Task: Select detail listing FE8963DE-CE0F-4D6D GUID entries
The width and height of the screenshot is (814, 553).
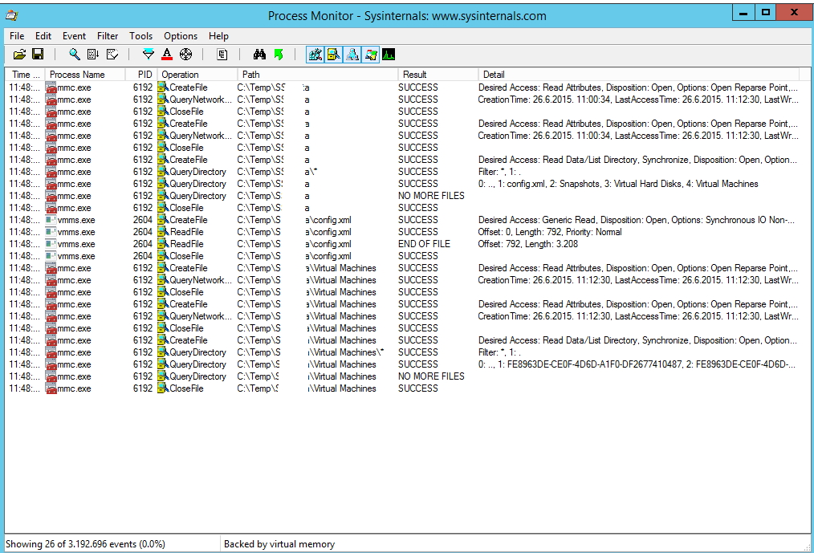Action: pyautogui.click(x=637, y=364)
